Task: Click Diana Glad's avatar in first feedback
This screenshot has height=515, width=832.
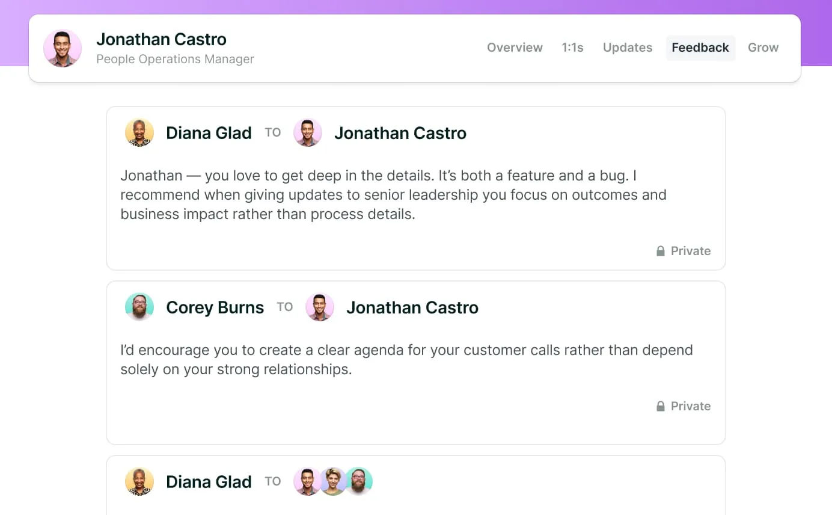Action: 139,133
